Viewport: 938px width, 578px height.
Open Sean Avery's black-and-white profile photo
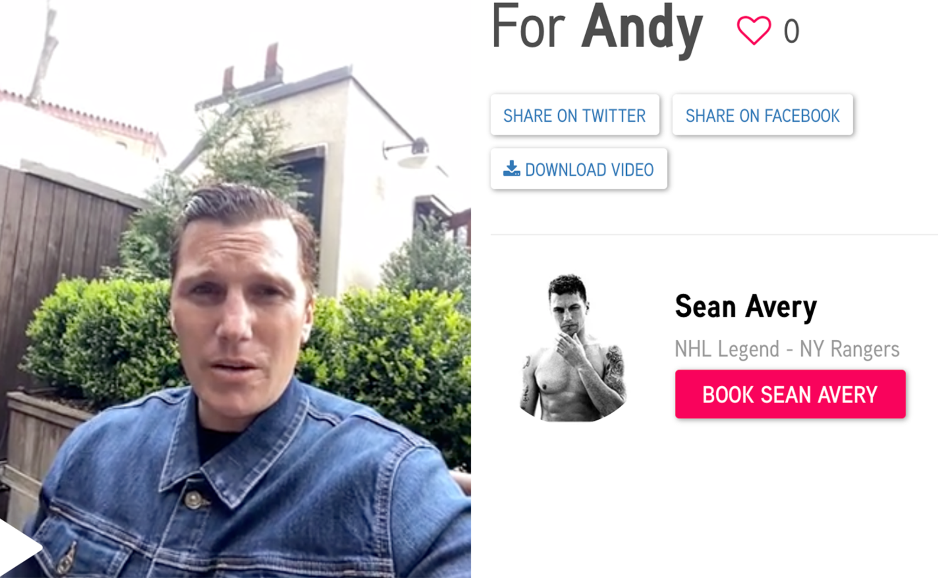pyautogui.click(x=573, y=348)
